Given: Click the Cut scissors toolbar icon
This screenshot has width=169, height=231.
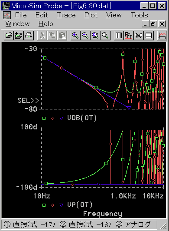Looking at the screenshot, I should pyautogui.click(x=42, y=35).
